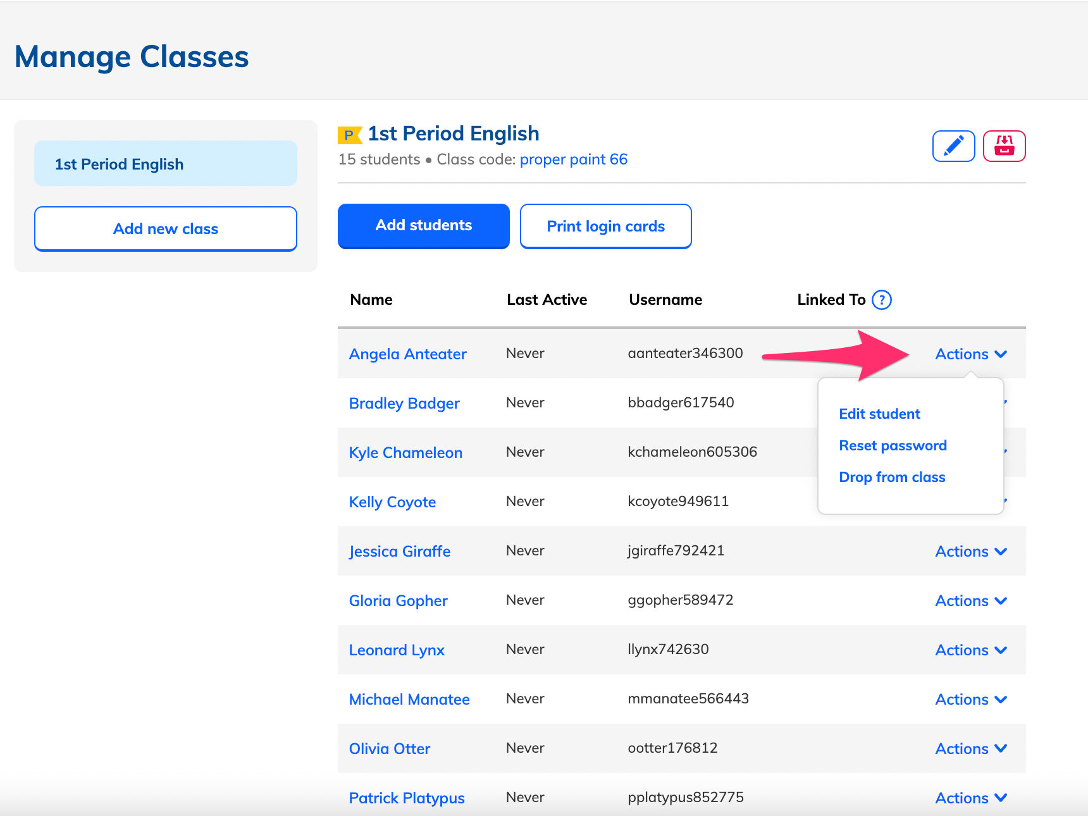This screenshot has height=816, width=1088.
Task: Click username llynx742630
Action: (x=668, y=649)
